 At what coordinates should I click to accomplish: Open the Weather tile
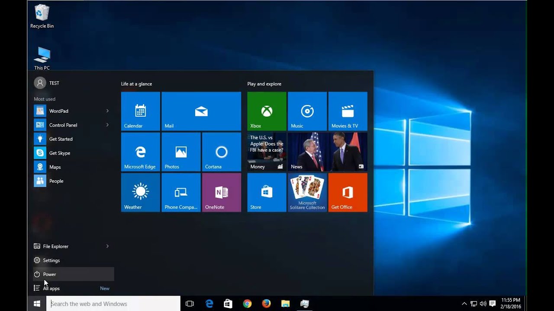141,192
